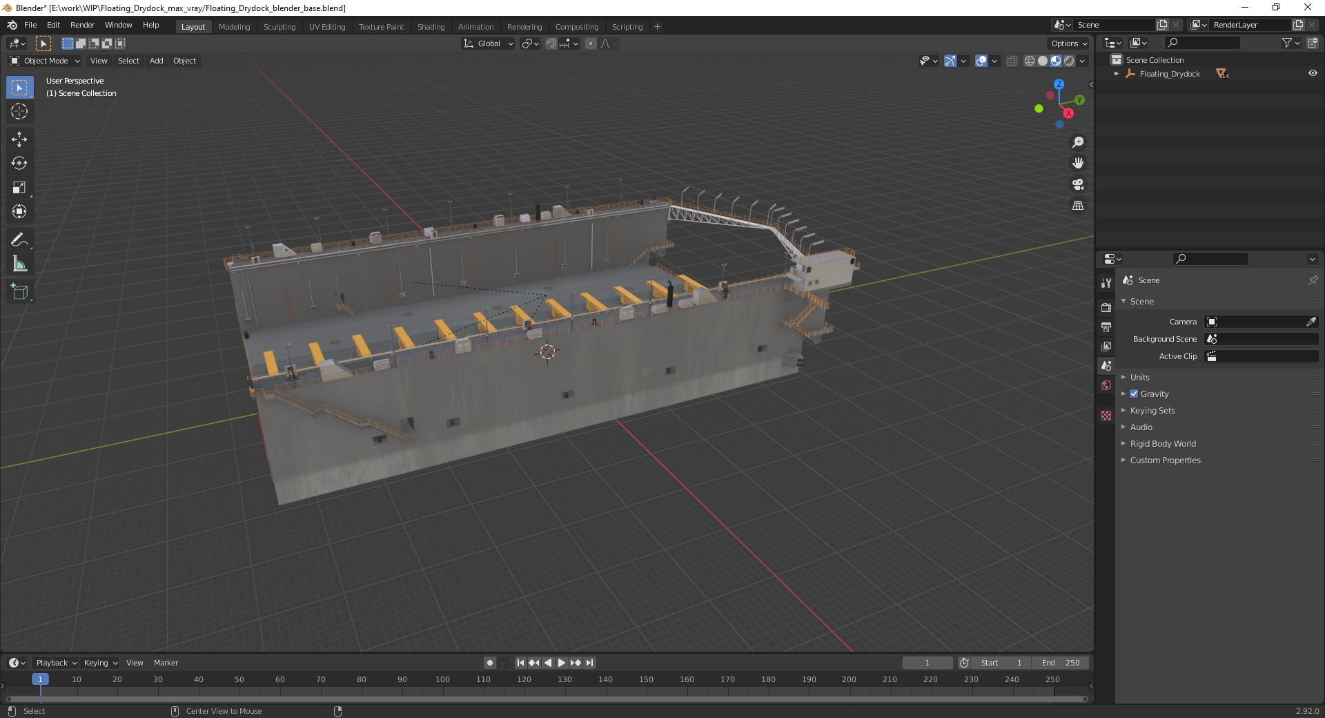This screenshot has height=718, width=1325.
Task: Open the File menu
Action: [x=30, y=25]
